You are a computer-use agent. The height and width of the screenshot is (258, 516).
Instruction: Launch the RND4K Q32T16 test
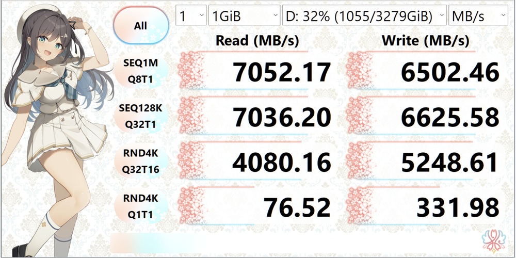click(x=140, y=163)
